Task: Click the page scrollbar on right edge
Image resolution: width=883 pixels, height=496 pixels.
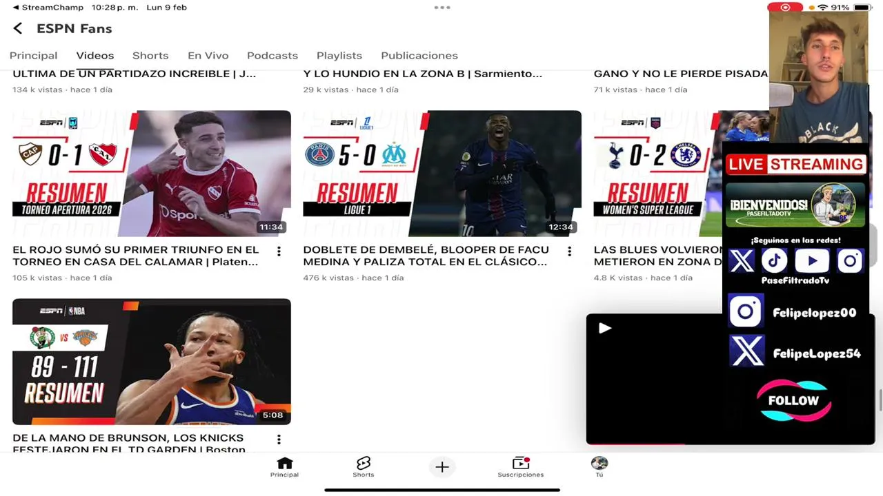Action: pos(880,399)
